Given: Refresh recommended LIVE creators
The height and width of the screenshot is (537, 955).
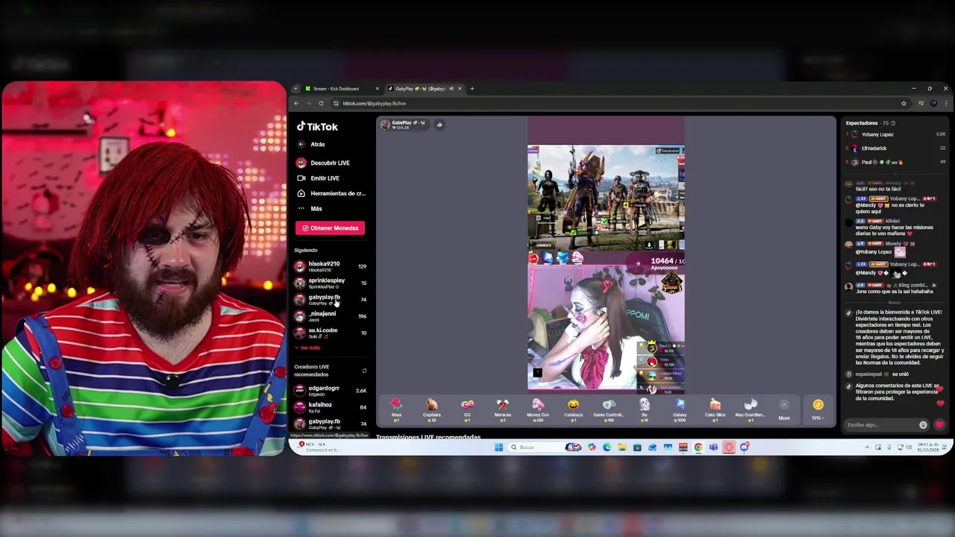Looking at the screenshot, I should point(364,371).
